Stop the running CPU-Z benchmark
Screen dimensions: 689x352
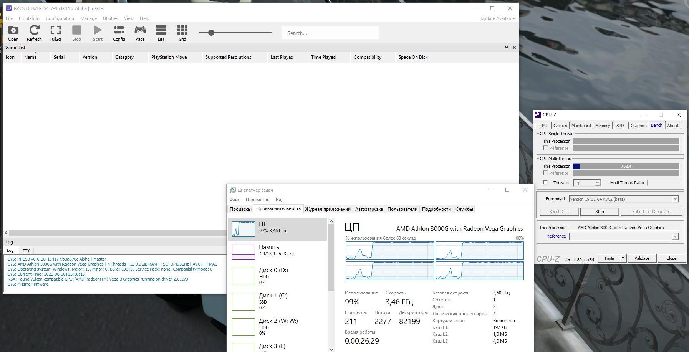599,211
